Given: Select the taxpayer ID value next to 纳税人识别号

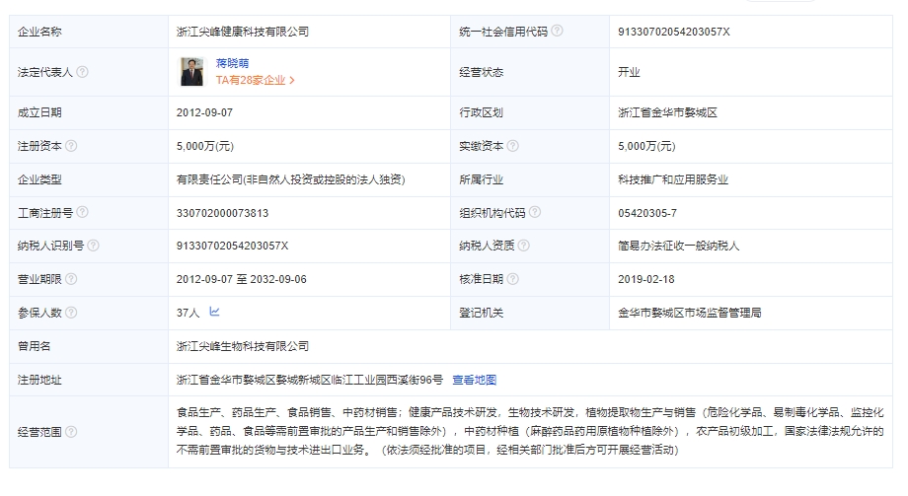Looking at the screenshot, I should (x=232, y=246).
